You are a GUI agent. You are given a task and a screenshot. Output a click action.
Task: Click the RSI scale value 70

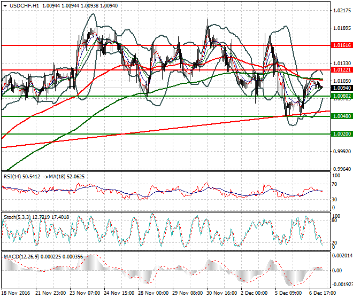(x=334, y=184)
